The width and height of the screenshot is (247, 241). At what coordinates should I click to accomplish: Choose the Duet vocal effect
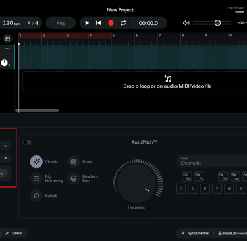coord(74,162)
